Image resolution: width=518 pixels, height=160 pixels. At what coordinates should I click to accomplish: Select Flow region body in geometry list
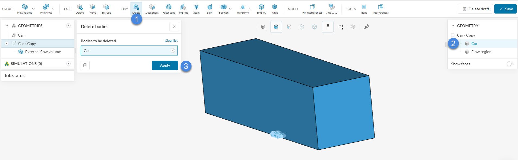(x=481, y=52)
